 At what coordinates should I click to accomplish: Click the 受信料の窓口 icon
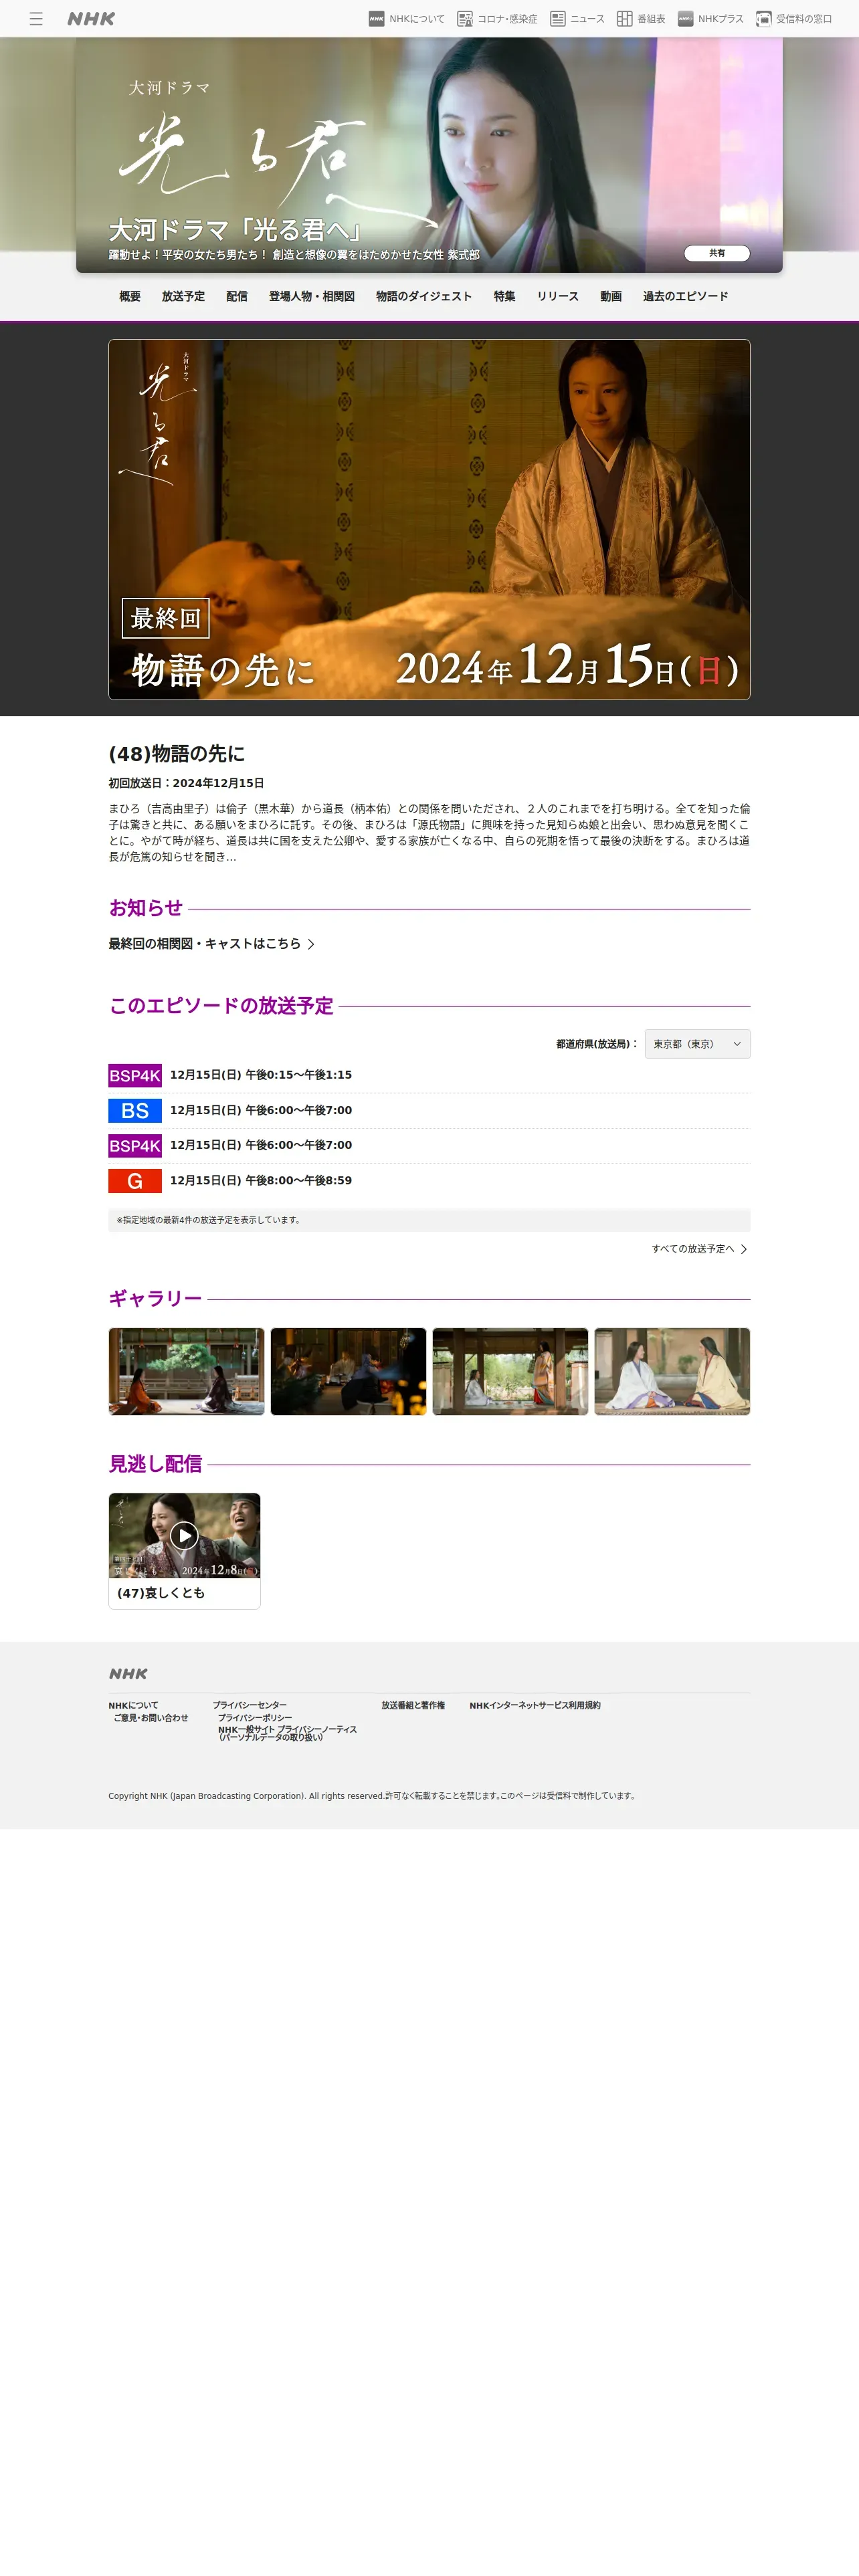coord(764,19)
